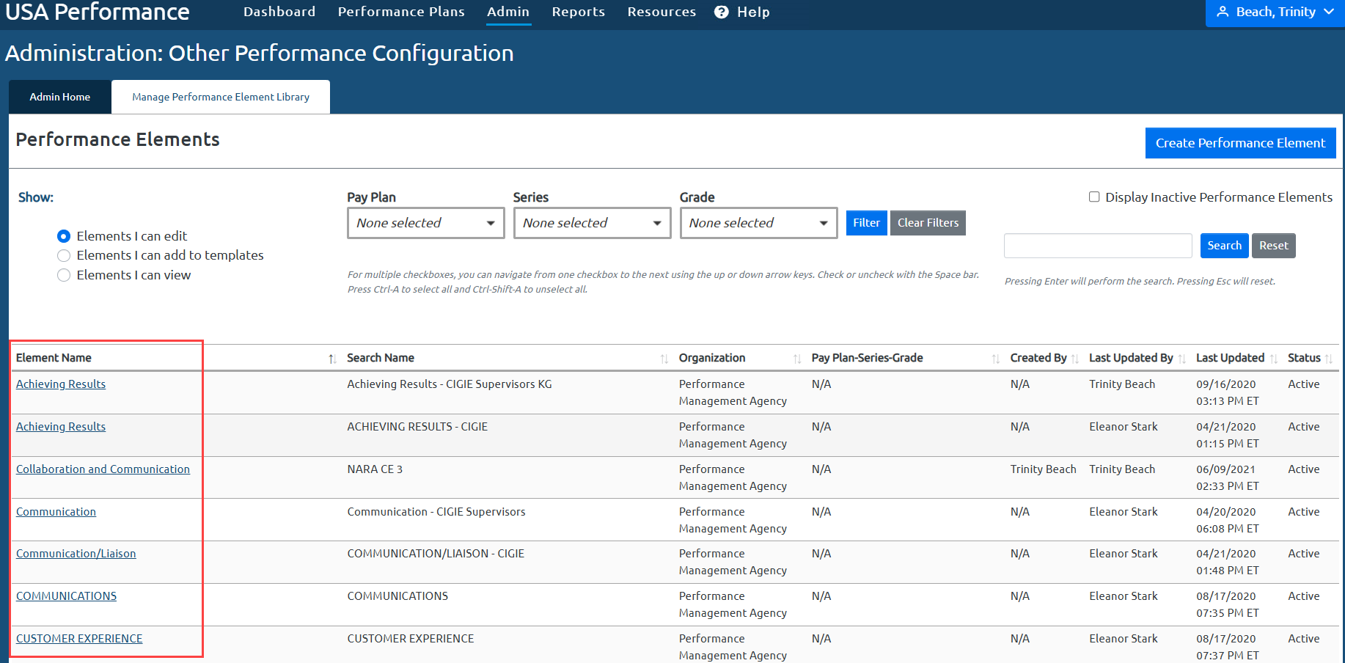The height and width of the screenshot is (663, 1345).
Task: Open the Communication element link
Action: pyautogui.click(x=56, y=512)
